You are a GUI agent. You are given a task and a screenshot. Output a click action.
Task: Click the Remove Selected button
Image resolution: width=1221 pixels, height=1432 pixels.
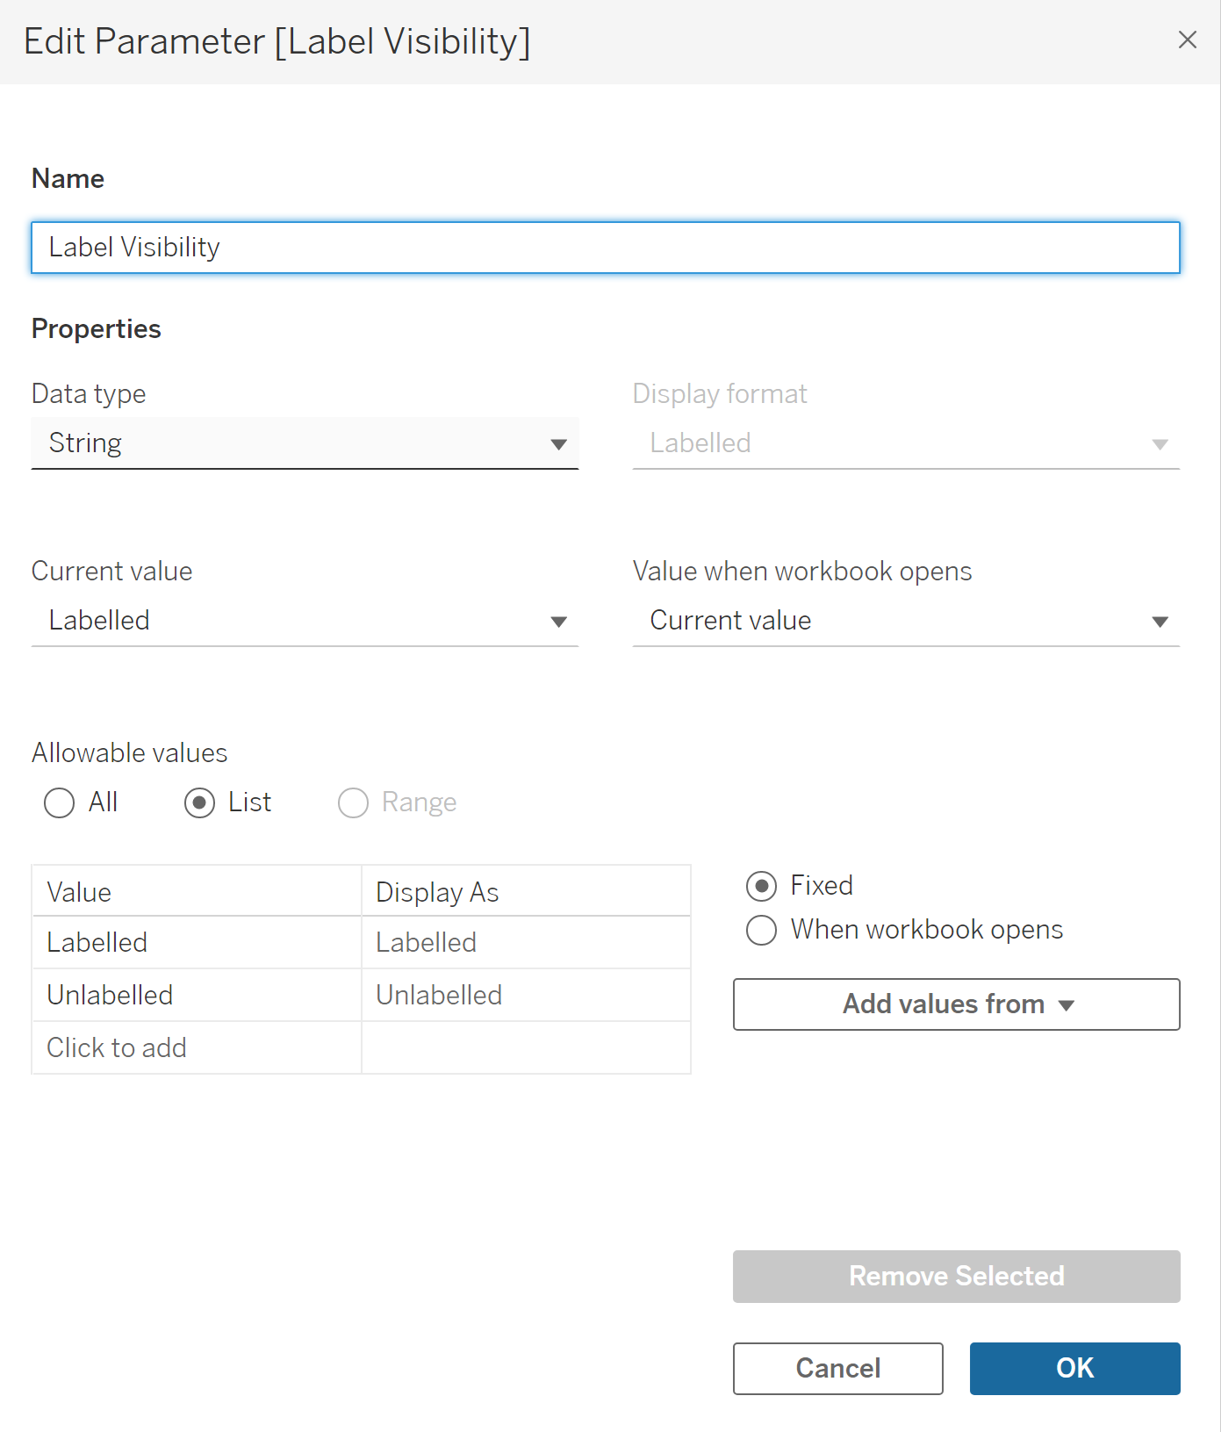956,1277
